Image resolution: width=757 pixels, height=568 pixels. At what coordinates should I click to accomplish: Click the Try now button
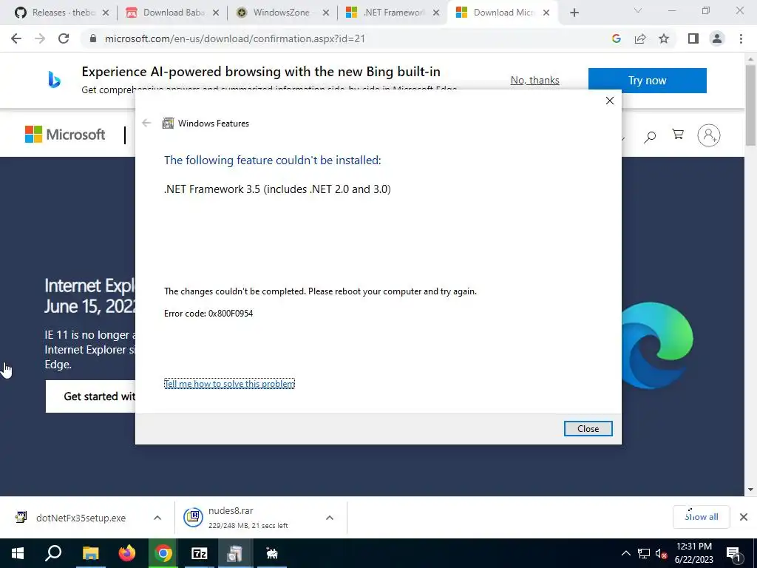pyautogui.click(x=647, y=80)
